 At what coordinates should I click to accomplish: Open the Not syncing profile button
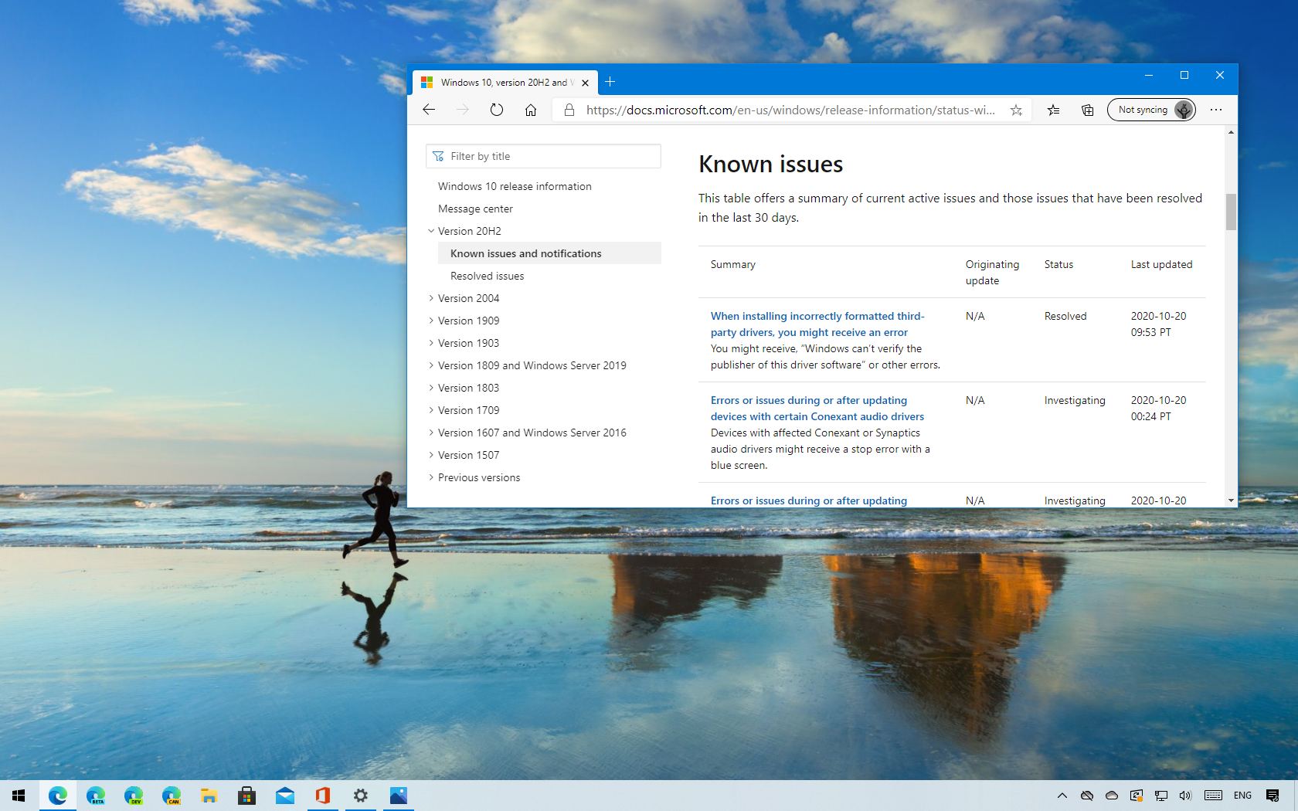(x=1150, y=110)
